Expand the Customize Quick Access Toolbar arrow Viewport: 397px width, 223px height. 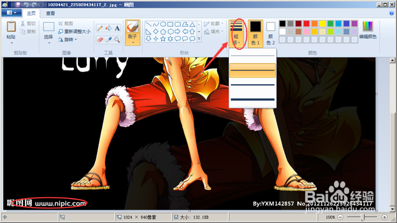tap(41, 5)
